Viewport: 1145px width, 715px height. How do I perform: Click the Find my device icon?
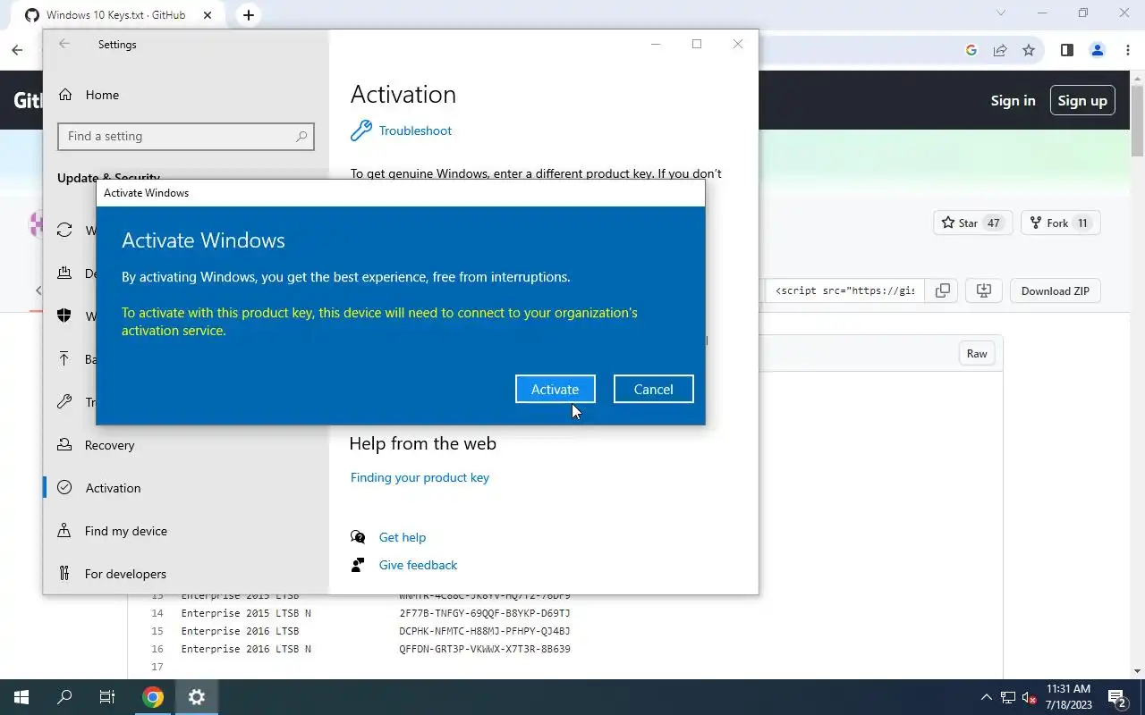pos(64,531)
